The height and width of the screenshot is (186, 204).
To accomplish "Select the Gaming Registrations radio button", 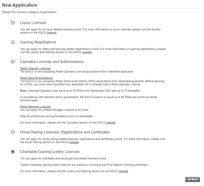I will pos(13,42).
